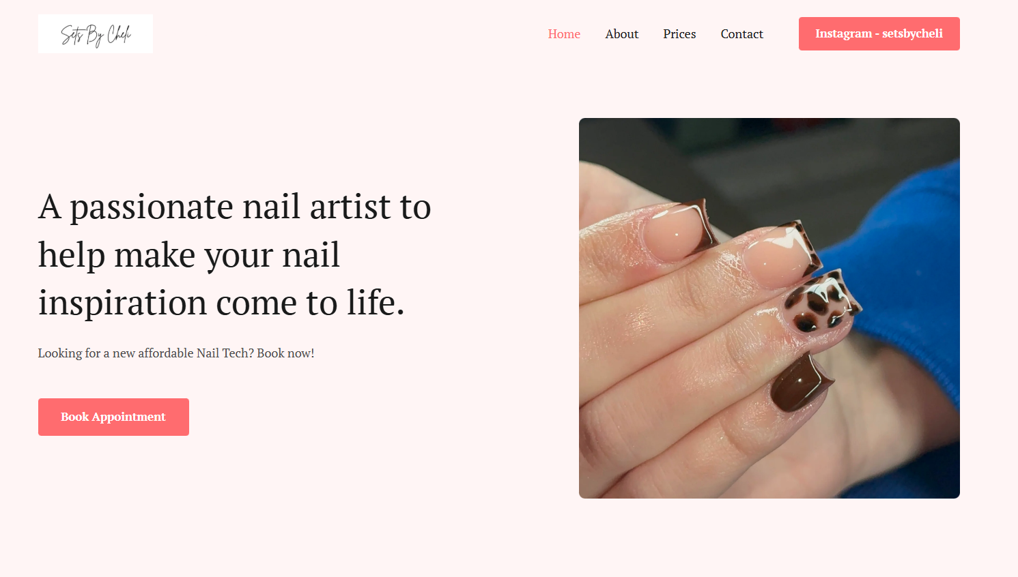Open the Instagram - setsbycheli button
1018x577 pixels.
coord(879,33)
